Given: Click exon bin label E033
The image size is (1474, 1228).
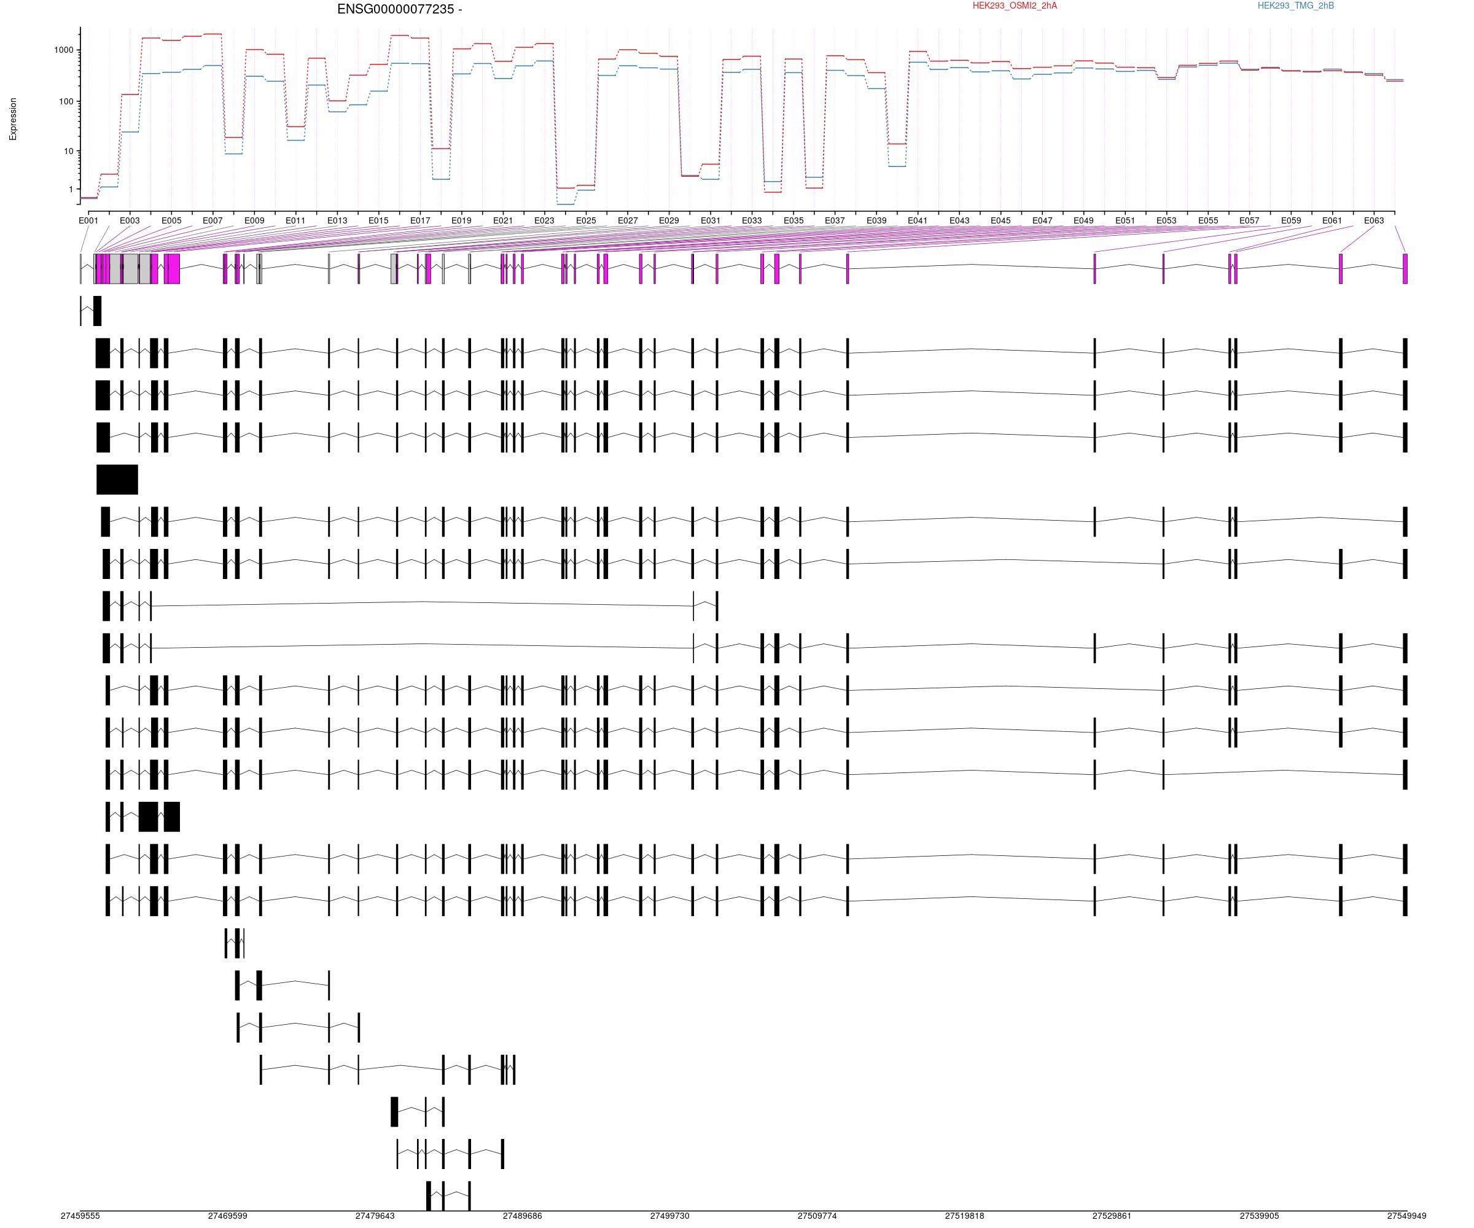Looking at the screenshot, I should tap(752, 220).
